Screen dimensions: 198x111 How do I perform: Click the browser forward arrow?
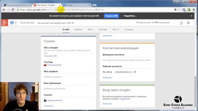tap(8, 10)
